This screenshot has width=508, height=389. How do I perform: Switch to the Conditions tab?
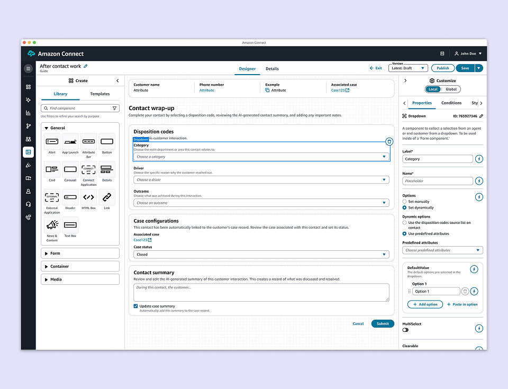coord(451,103)
